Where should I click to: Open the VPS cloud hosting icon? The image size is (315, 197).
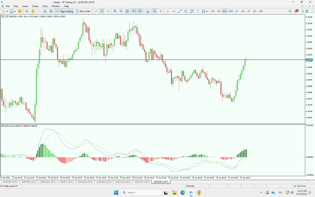[x=45, y=11]
